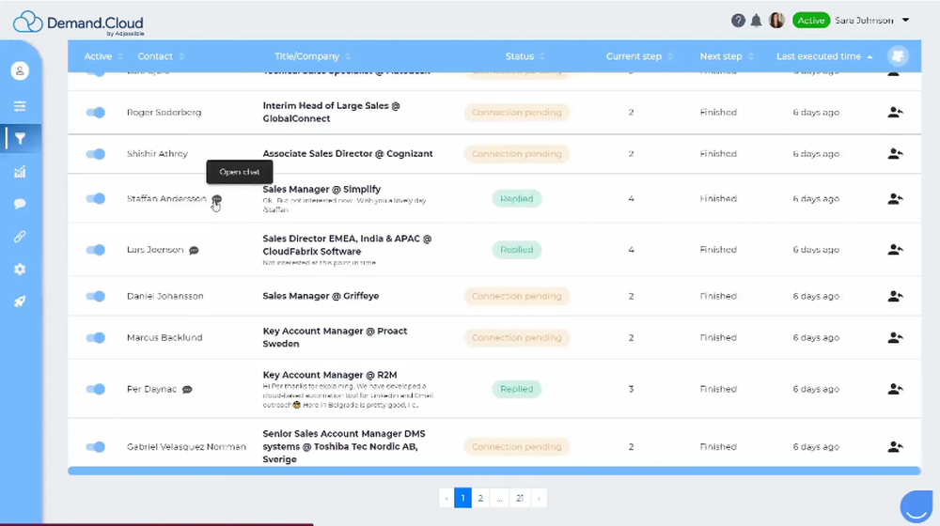Toggle active switch for Roger Soderberg
The height and width of the screenshot is (526, 940).
tap(95, 112)
